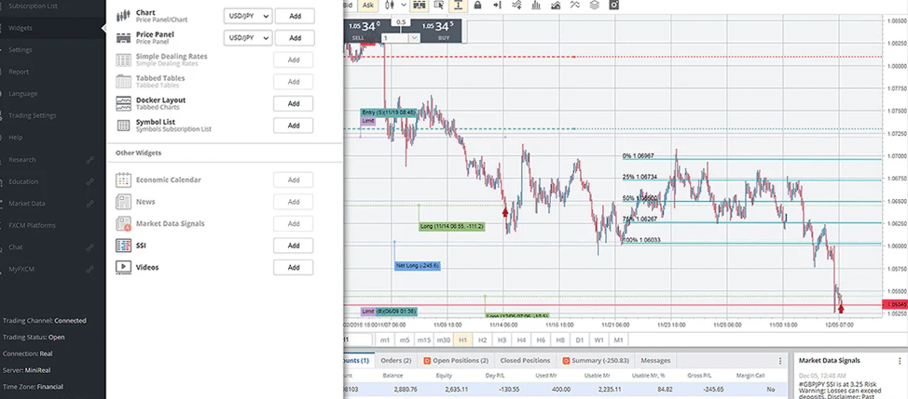
Task: Click the bar histogram icon
Action: pos(536,5)
